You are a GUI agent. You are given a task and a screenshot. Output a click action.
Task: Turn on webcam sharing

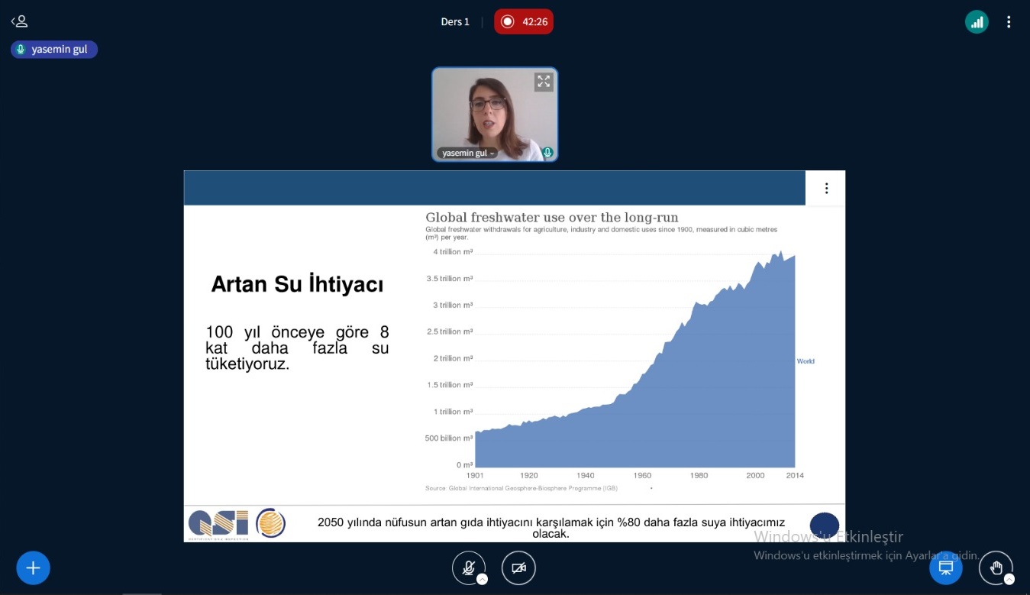tap(518, 568)
